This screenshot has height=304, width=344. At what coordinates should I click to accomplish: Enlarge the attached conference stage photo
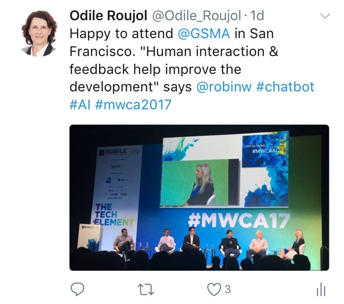coord(199,197)
